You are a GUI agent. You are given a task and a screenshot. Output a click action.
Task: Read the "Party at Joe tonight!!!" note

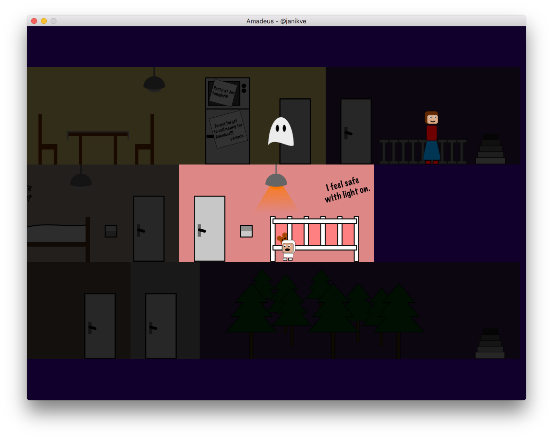pos(223,93)
